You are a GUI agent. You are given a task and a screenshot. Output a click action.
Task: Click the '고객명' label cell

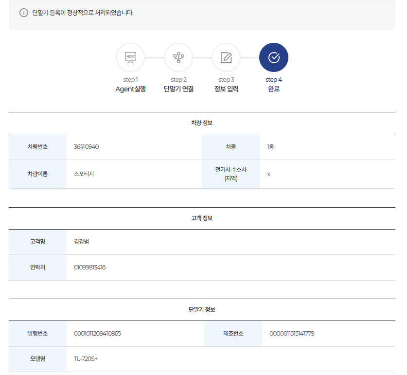pyautogui.click(x=37, y=242)
